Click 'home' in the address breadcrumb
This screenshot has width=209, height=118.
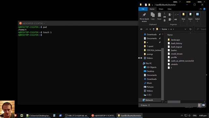tap(164, 29)
